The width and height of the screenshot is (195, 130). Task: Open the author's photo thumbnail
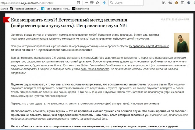click(x=182, y=43)
